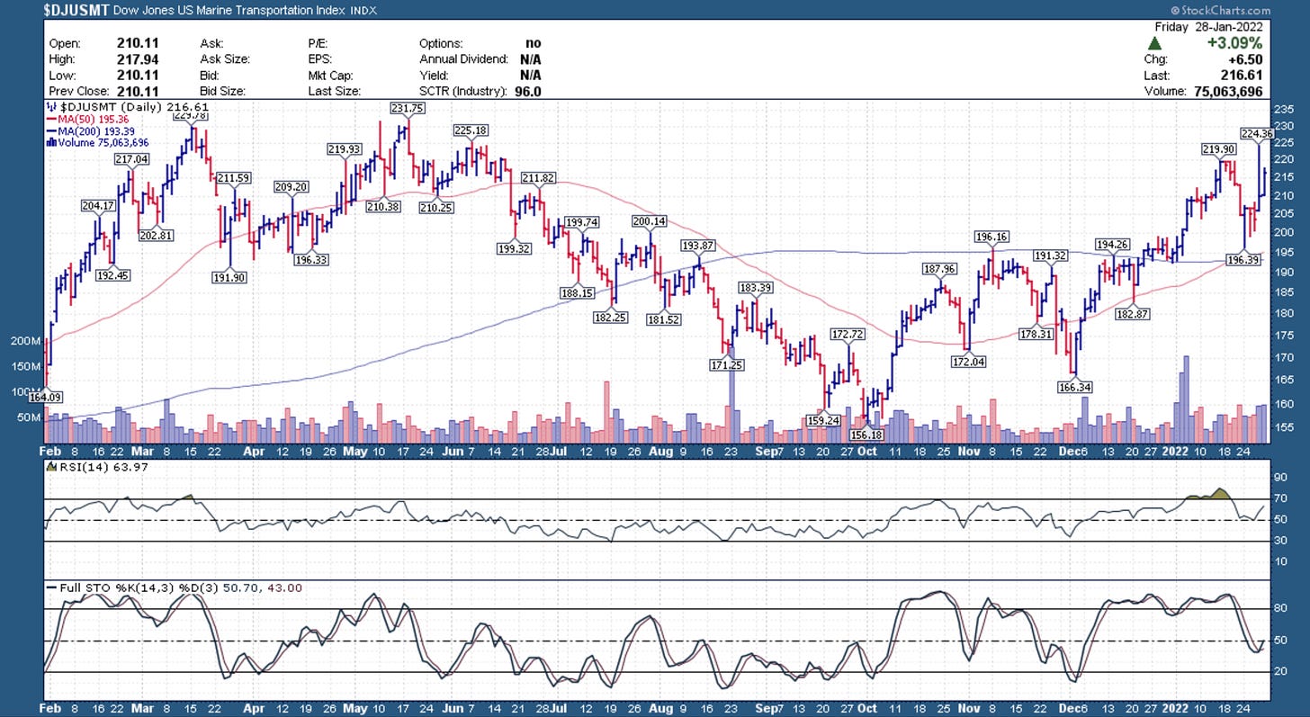The image size is (1310, 717).
Task: Click the 178.31 low price label
Action: coord(1036,334)
